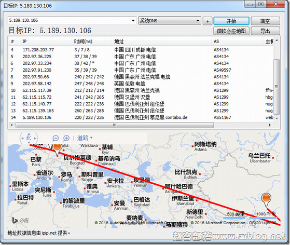The image size is (290, 245).
Task: Click the plus button beside DNS selector
Action: [208, 21]
